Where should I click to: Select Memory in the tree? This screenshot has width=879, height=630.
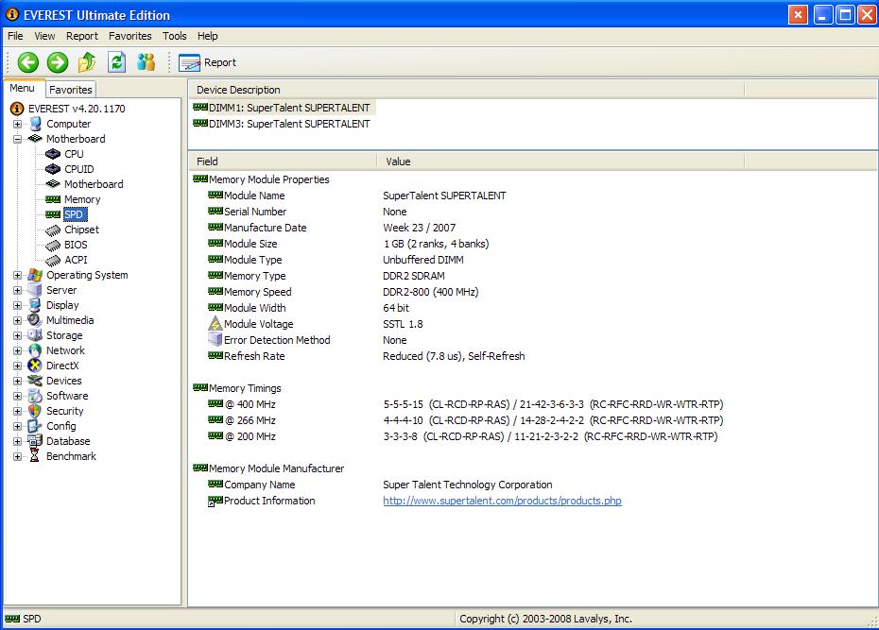click(82, 199)
